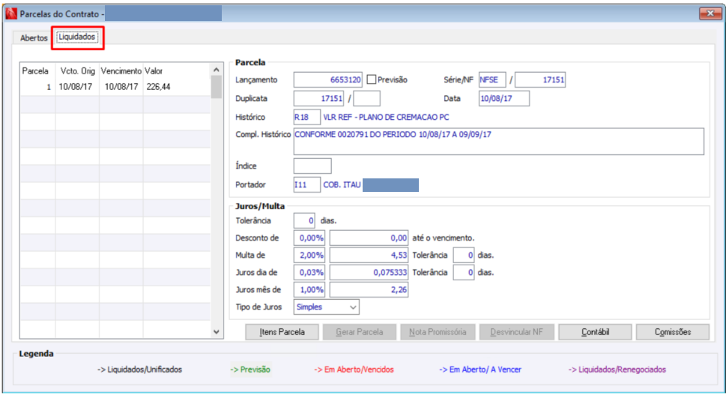Click the Vcto. Orig column header

pos(78,71)
